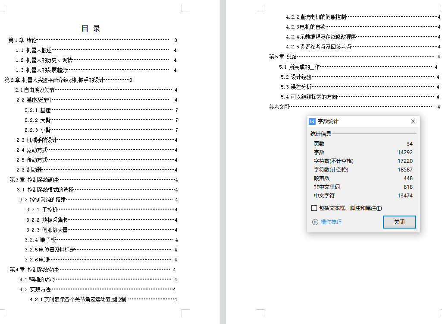This screenshot has width=442, height=324.
Task: Click the 3.2.1 工控机 entry
Action: click(102, 210)
